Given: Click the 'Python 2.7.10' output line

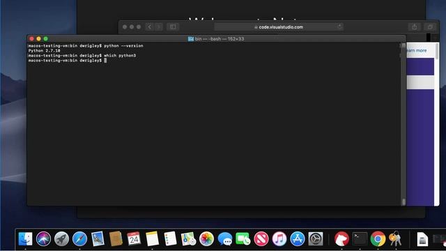Looking at the screenshot, I should (x=44, y=50).
